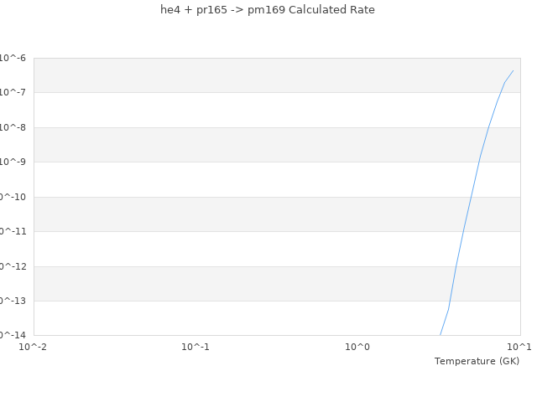537x402 pixels.
Task: Click the gray band between 10^-6 and 10^-7
Action: [x=252, y=75]
